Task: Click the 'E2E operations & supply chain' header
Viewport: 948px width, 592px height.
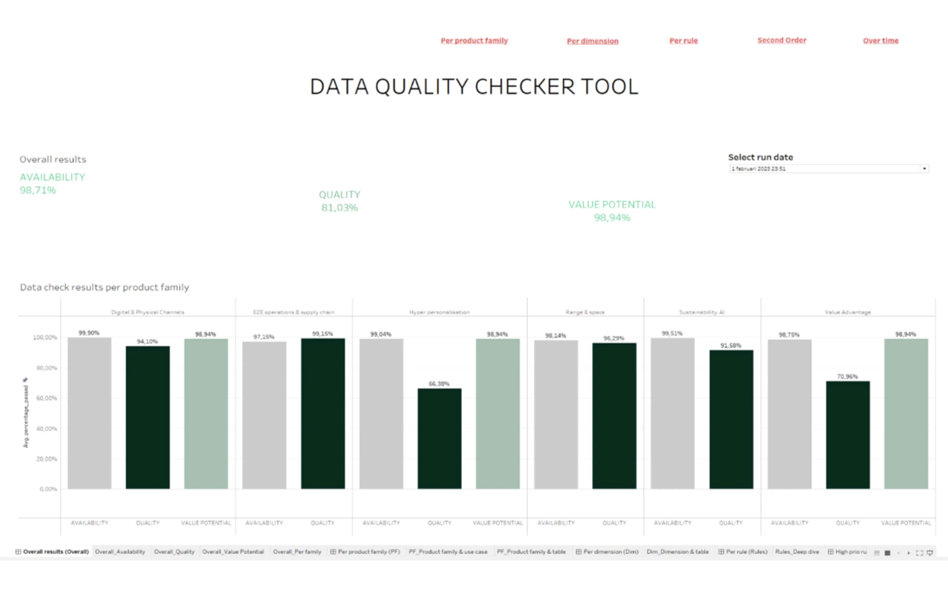Action: coord(294,312)
